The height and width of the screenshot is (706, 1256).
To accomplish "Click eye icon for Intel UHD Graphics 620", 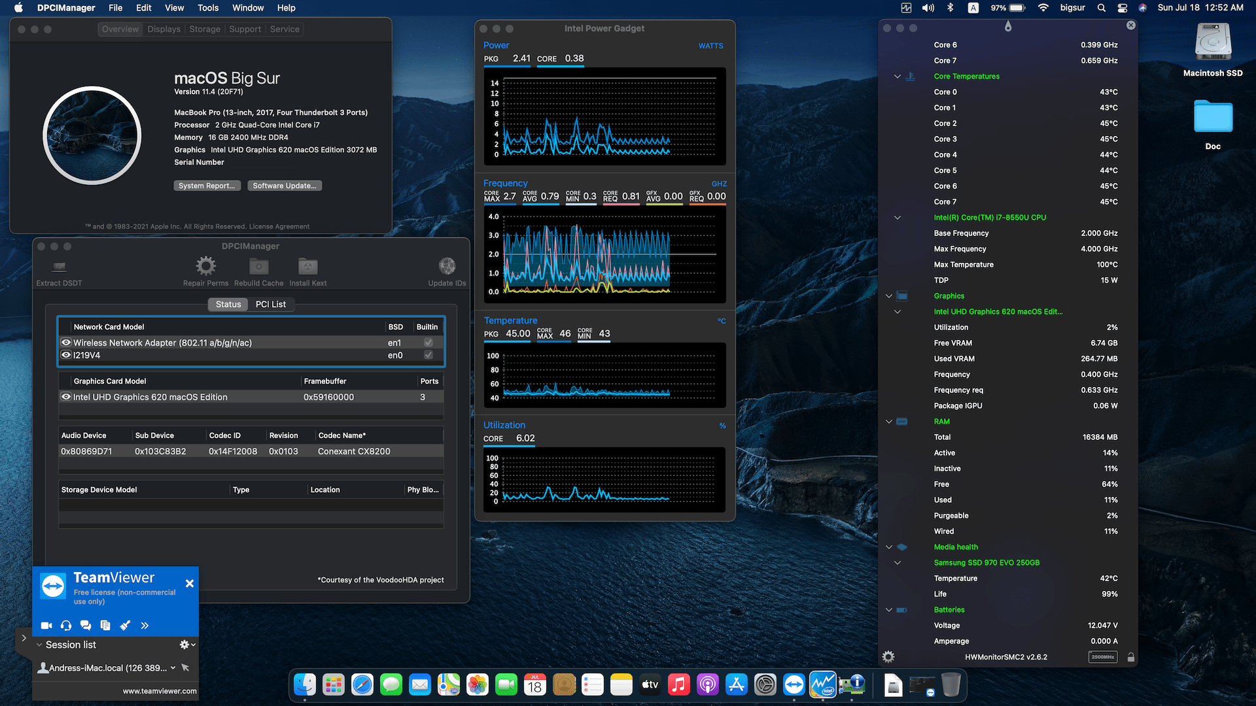I will 66,397.
